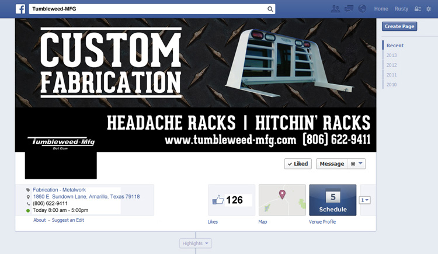Click the Create Page button
The width and height of the screenshot is (438, 254).
point(399,26)
